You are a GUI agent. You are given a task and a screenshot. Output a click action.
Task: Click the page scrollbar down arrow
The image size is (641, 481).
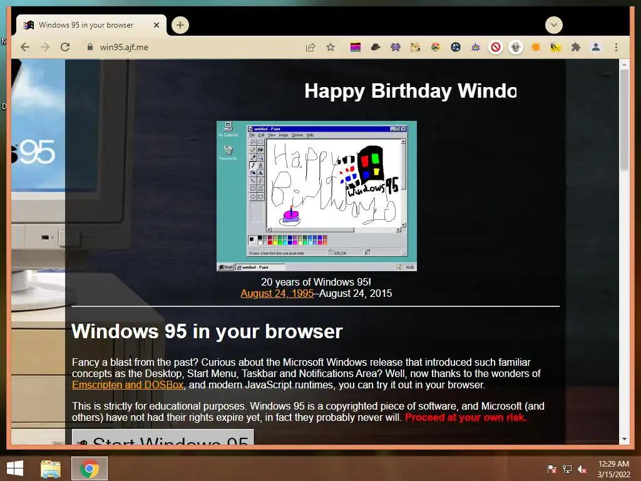coord(624,439)
